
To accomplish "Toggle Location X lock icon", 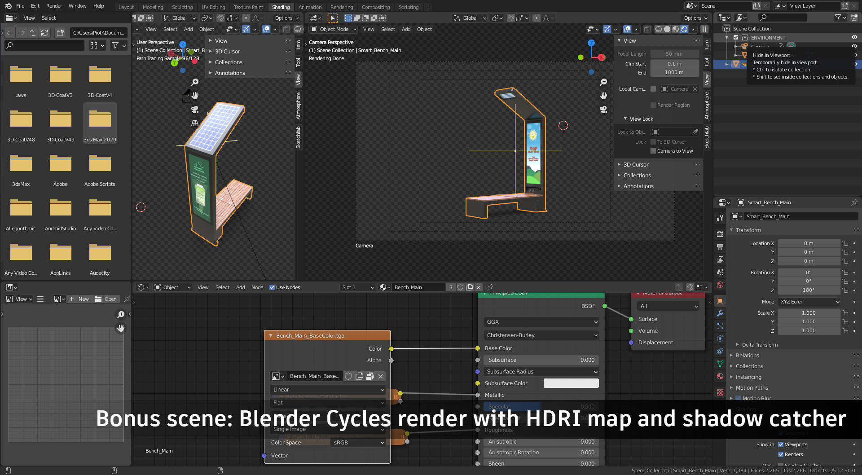I will [845, 243].
